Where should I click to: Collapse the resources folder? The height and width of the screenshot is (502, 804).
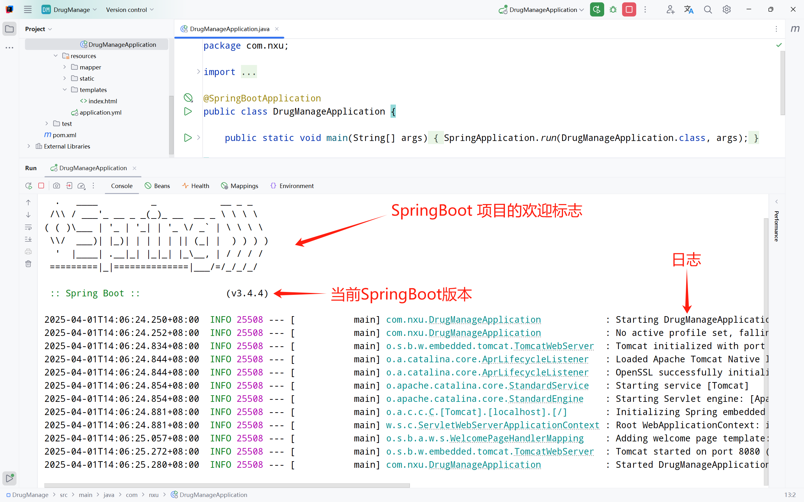[x=56, y=56]
